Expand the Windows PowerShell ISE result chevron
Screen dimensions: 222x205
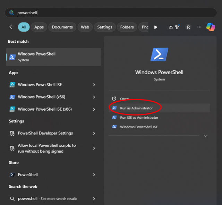coord(94,85)
